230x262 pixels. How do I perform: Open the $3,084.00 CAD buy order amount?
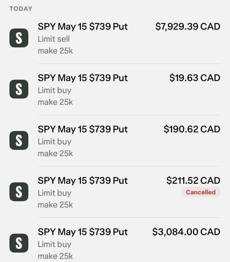pyautogui.click(x=186, y=232)
